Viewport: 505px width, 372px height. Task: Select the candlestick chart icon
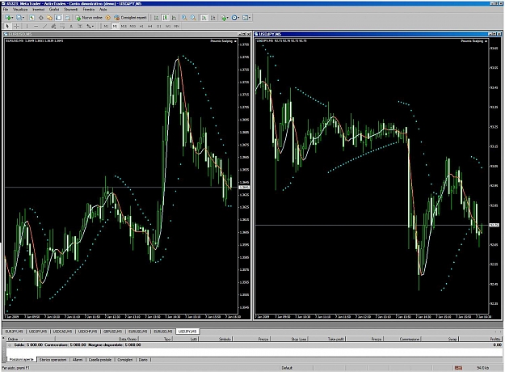pyautogui.click(x=165, y=18)
